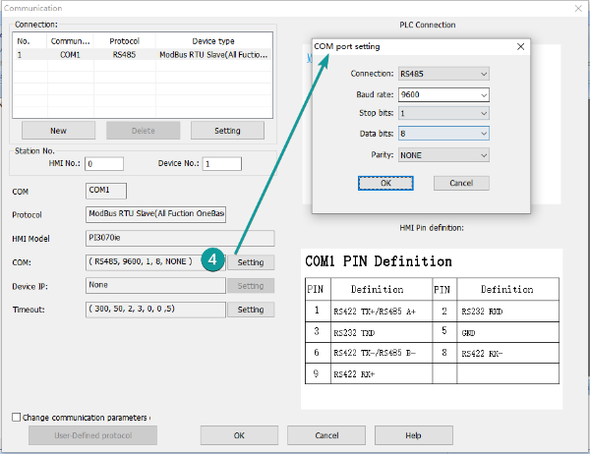This screenshot has width=590, height=454.
Task: Open COM Setting button
Action: [x=251, y=262]
